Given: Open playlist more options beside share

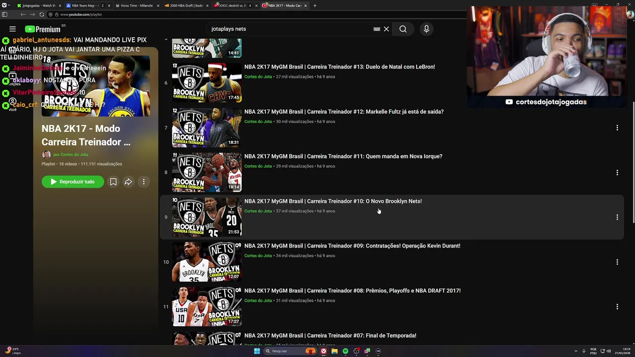Looking at the screenshot, I should coord(143,182).
